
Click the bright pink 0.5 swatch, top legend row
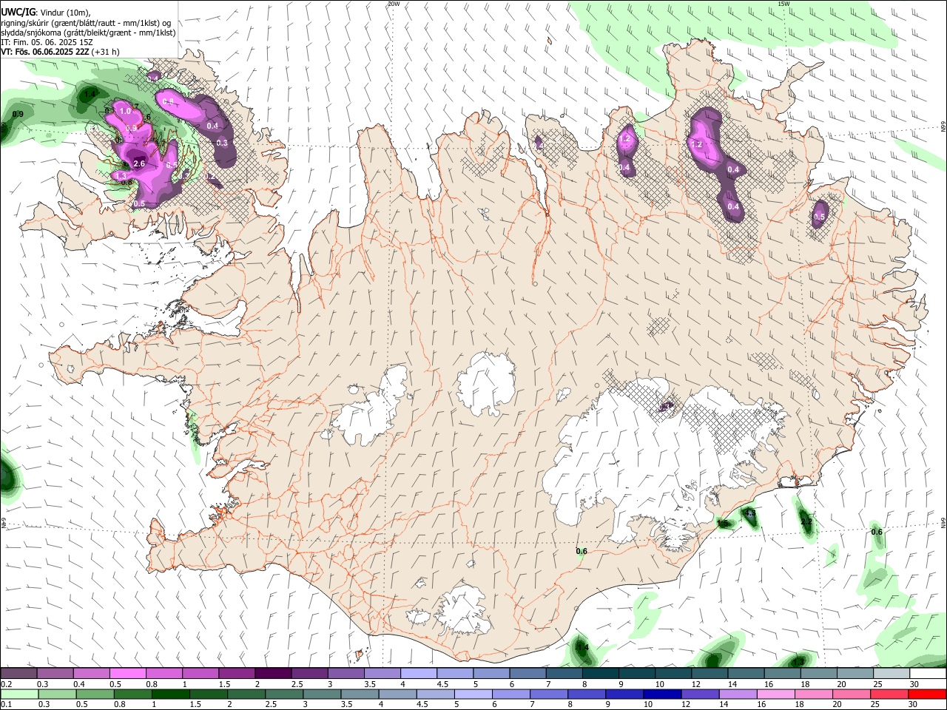[127, 674]
